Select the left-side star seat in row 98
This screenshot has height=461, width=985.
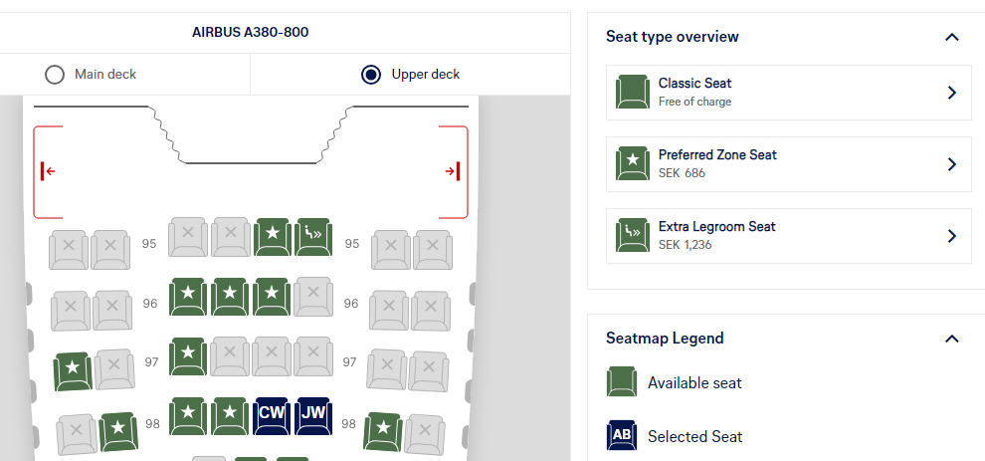(x=118, y=430)
